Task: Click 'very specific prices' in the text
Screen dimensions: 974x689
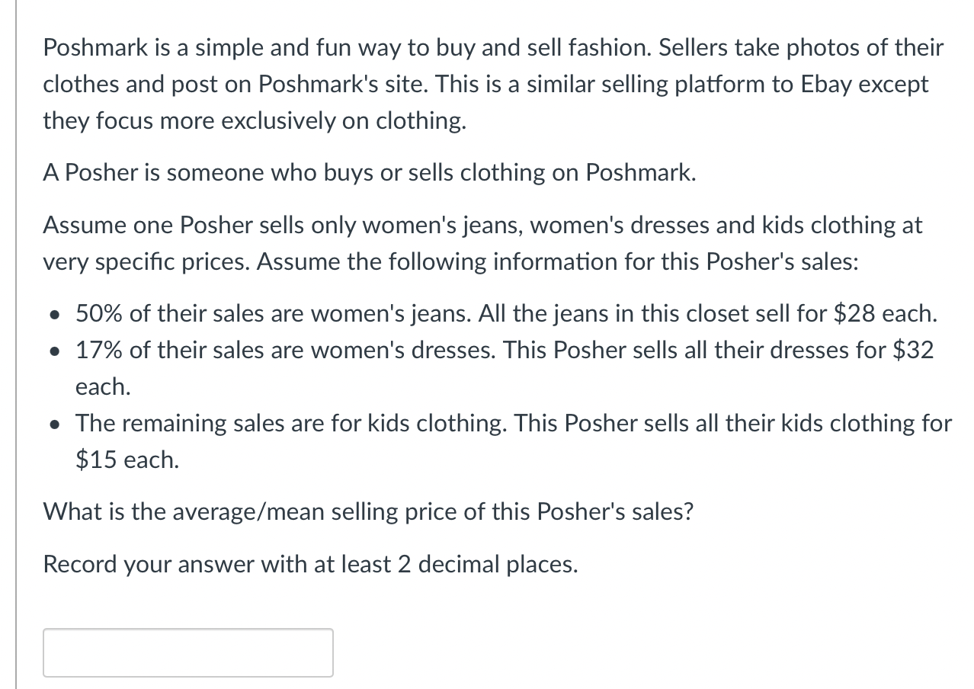Action: point(147,261)
